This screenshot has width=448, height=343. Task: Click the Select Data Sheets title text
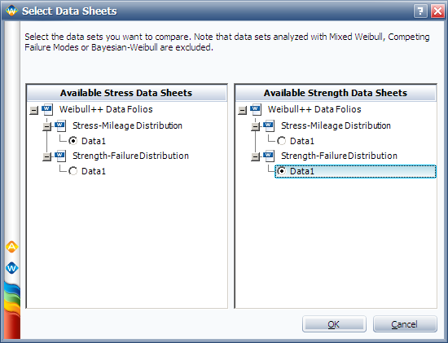(x=69, y=11)
